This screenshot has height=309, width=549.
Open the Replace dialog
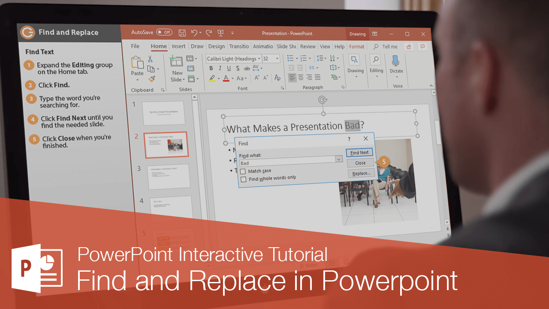point(361,173)
